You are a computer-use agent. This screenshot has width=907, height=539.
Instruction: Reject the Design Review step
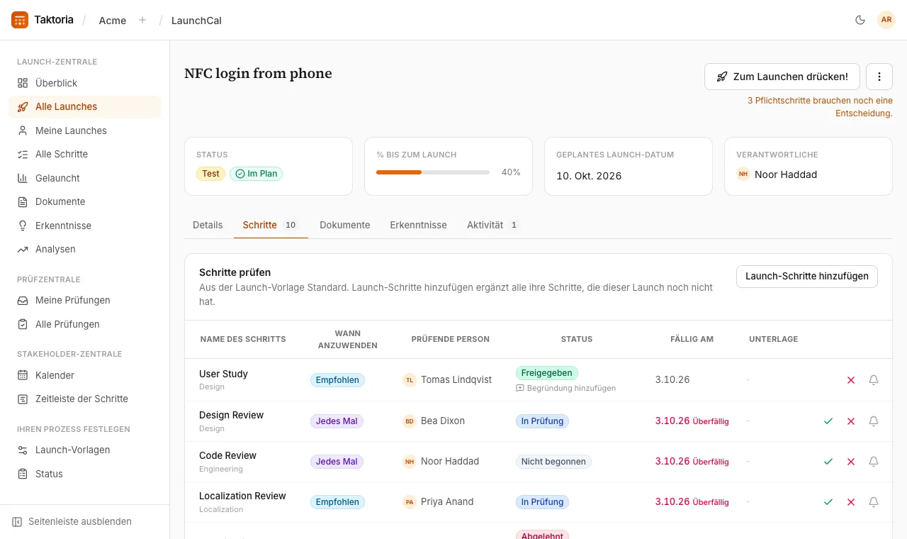pos(851,421)
